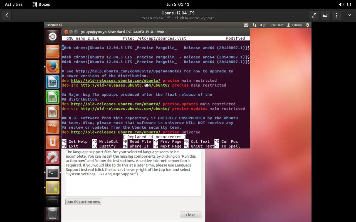Click the '^V Next Page' nano shortcut
This screenshot has height=222, width=356.
click(167, 146)
